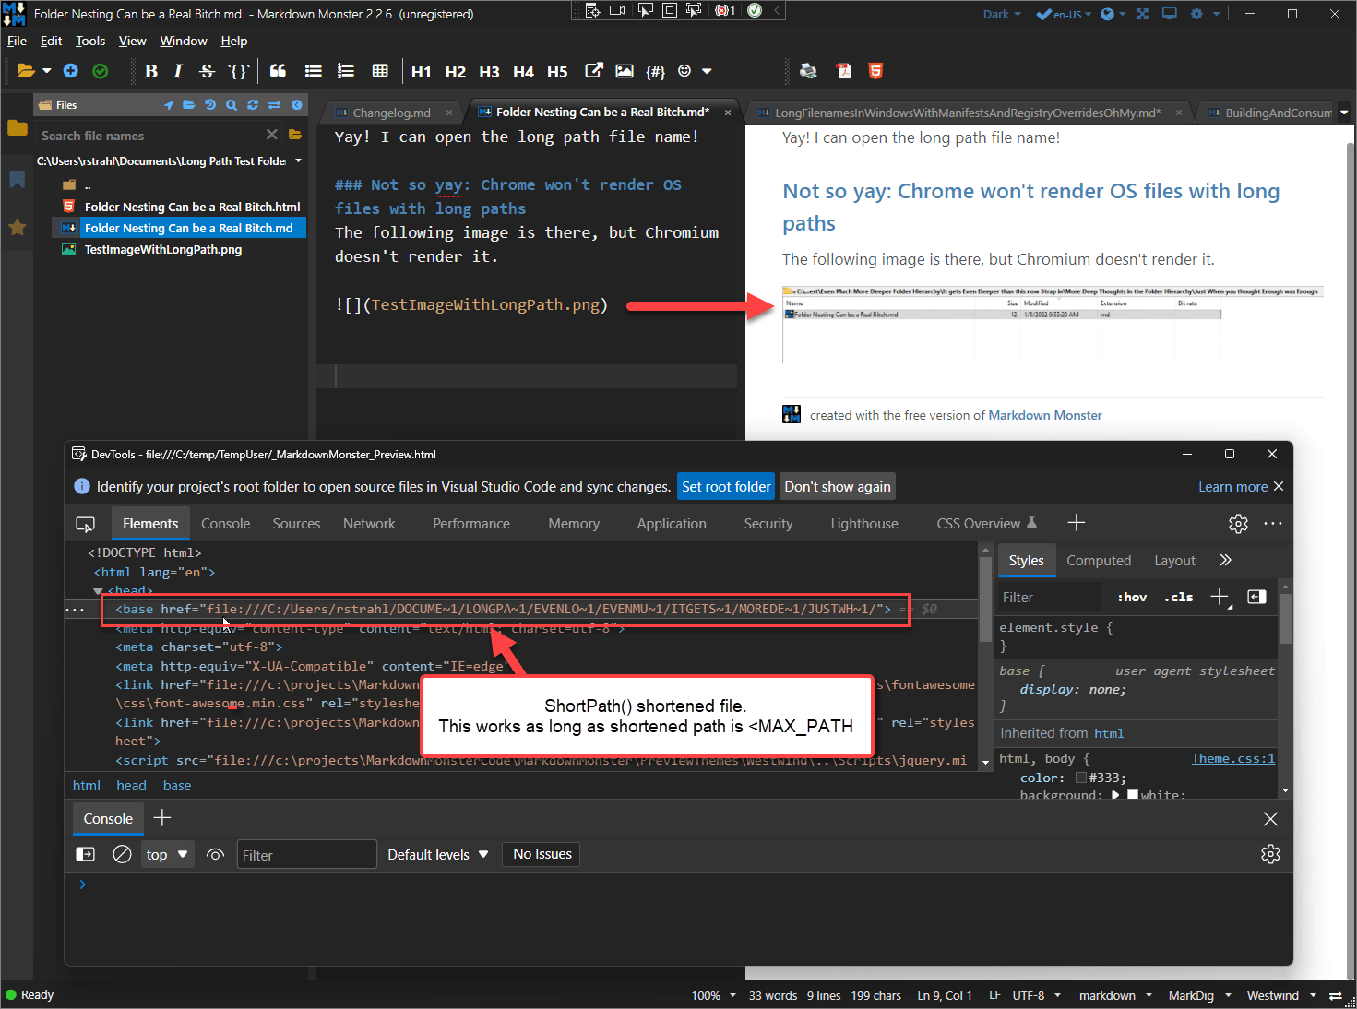Select TestImageWithLongPath.png in file list
This screenshot has width=1357, height=1009.
pyautogui.click(x=163, y=249)
